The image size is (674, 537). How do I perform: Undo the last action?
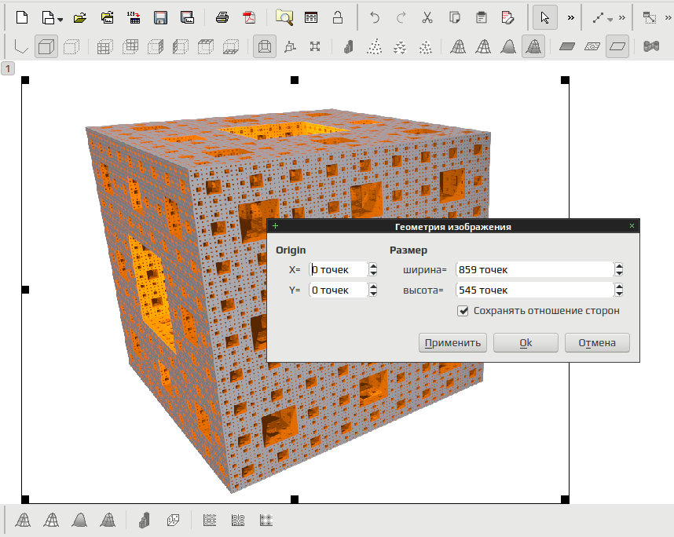click(x=375, y=17)
